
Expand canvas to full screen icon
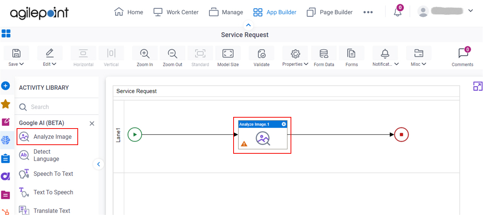click(x=478, y=86)
